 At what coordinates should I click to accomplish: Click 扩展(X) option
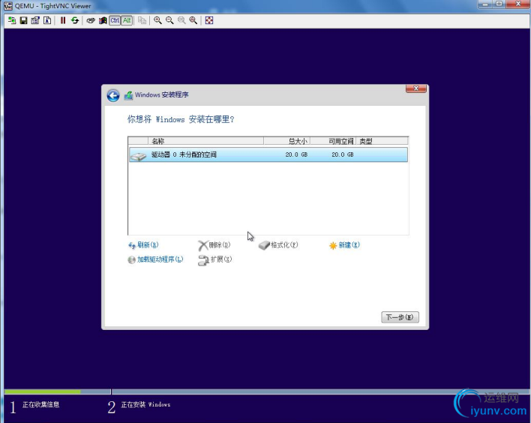tap(215, 259)
